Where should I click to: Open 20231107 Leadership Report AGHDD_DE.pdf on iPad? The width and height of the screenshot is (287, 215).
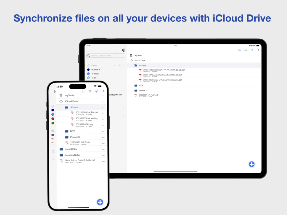(x=194, y=75)
